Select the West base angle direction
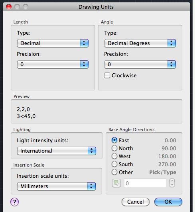Screen dimensions: 195x212 pos(114,156)
